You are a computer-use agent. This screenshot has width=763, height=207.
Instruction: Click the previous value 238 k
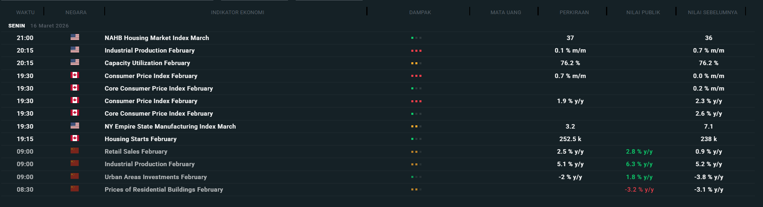[x=708, y=139]
